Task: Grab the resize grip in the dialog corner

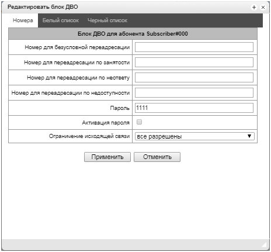Action: tap(264, 244)
